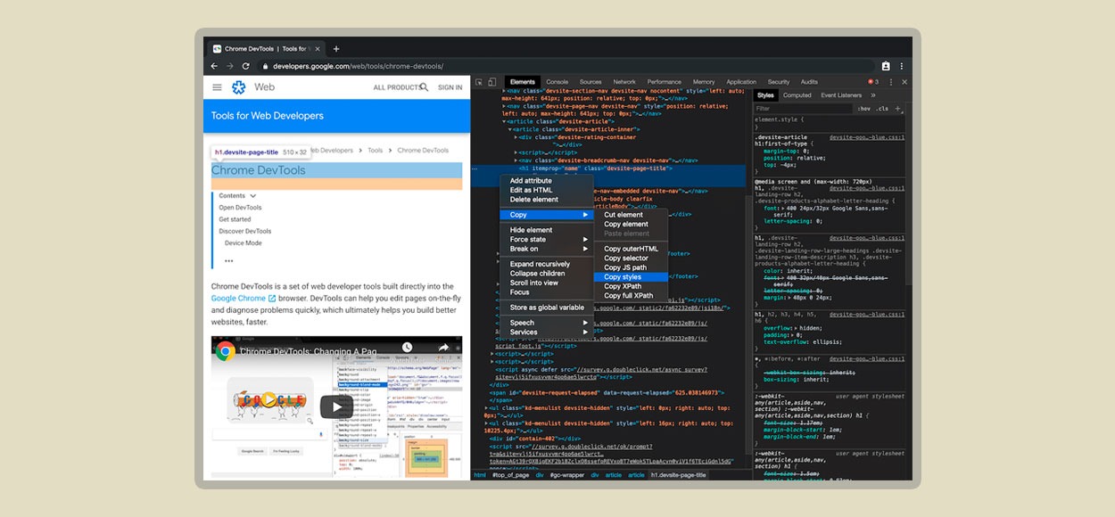1115x517 pixels.
Task: Expand the devsite-section-nav nav node
Action: coord(505,91)
